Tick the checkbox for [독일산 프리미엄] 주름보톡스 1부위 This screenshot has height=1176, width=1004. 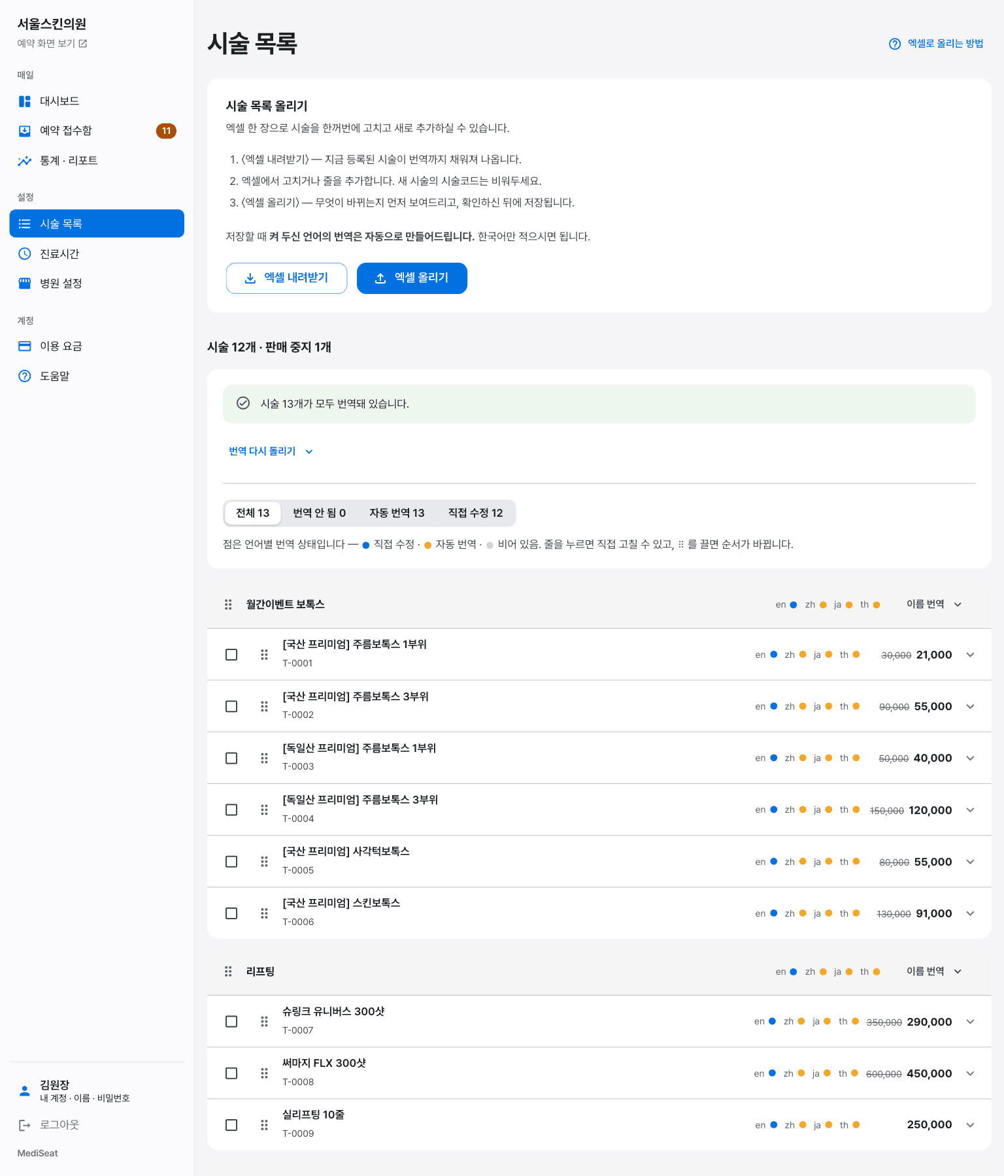click(231, 758)
